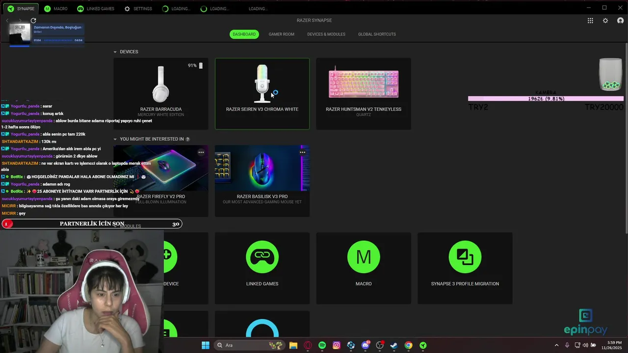This screenshot has height=353, width=628.
Task: Open the Devices & Modules tab
Action: (x=326, y=34)
